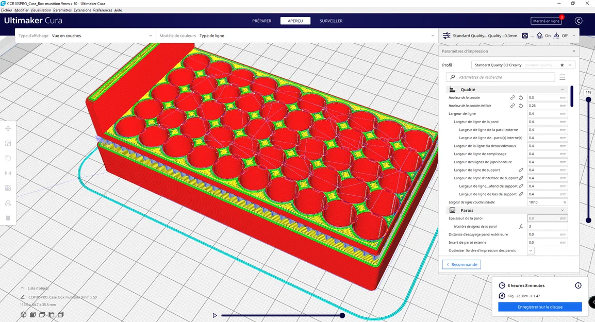The width and height of the screenshot is (595, 322).
Task: Reset Hauteur de la couche value
Action: [521, 97]
